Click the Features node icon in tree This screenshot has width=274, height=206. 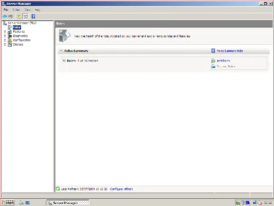(x=10, y=32)
